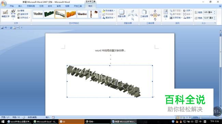Screen dimensions: 222x124
Task: Switch to Developer (开发工具) tab
Action: point(78,6)
